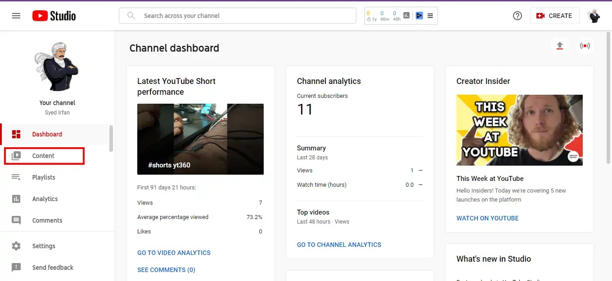This screenshot has height=281, width=612.
Task: Click the blue extension play-logo icon
Action: pyautogui.click(x=419, y=16)
